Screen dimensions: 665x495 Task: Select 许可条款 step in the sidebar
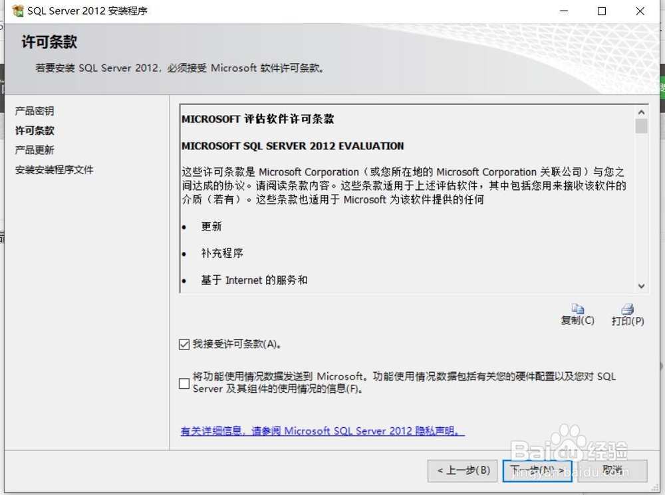35,130
